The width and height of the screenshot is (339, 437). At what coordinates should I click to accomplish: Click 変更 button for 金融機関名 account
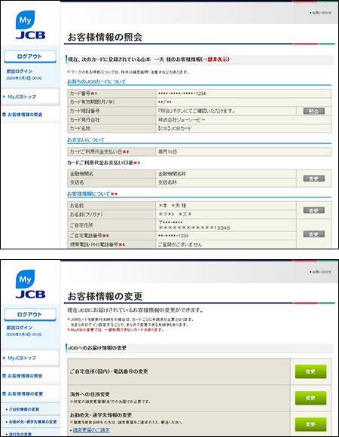click(314, 179)
